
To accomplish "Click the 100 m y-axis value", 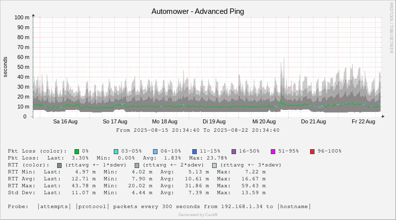I will (22, 17).
